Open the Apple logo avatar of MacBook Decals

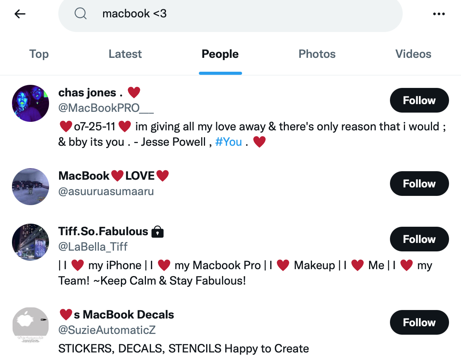click(31, 325)
